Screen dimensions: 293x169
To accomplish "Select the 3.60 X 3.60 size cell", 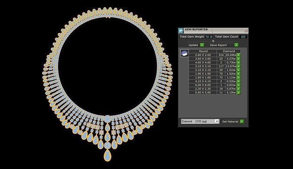I will (203, 59).
